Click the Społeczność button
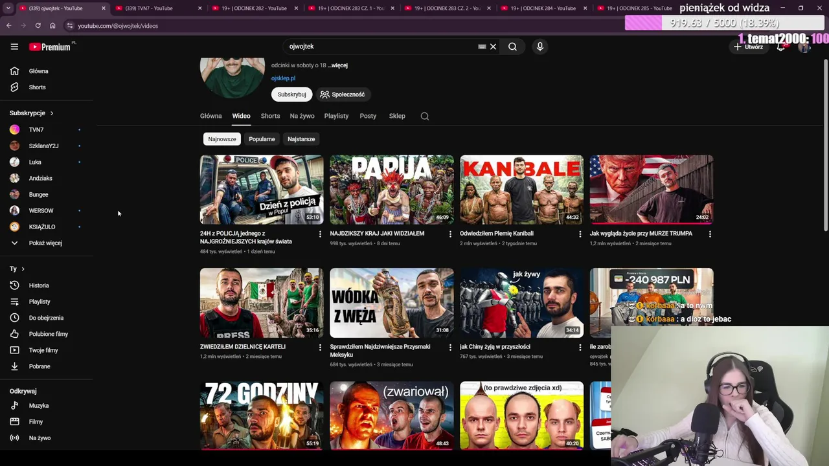Screen dimensions: 829x466 (343, 94)
